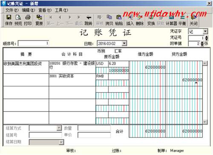Go to last voucher with 最后 icon
Image resolution: width=213 pixels, height=155 pixels.
pos(79,20)
